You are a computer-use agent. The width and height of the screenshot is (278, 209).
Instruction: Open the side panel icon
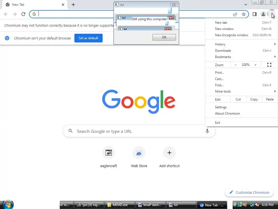pyautogui.click(x=255, y=14)
